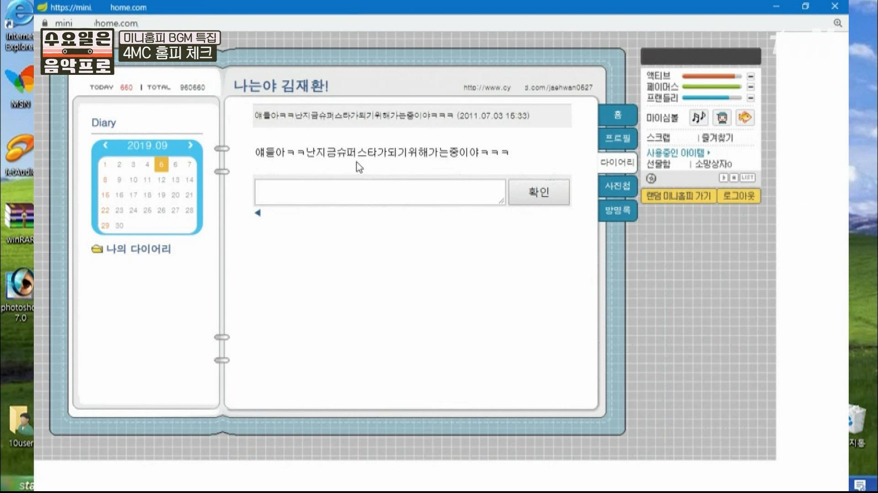Open the BGM playlist via LIST icon
The width and height of the screenshot is (878, 493).
(x=747, y=178)
